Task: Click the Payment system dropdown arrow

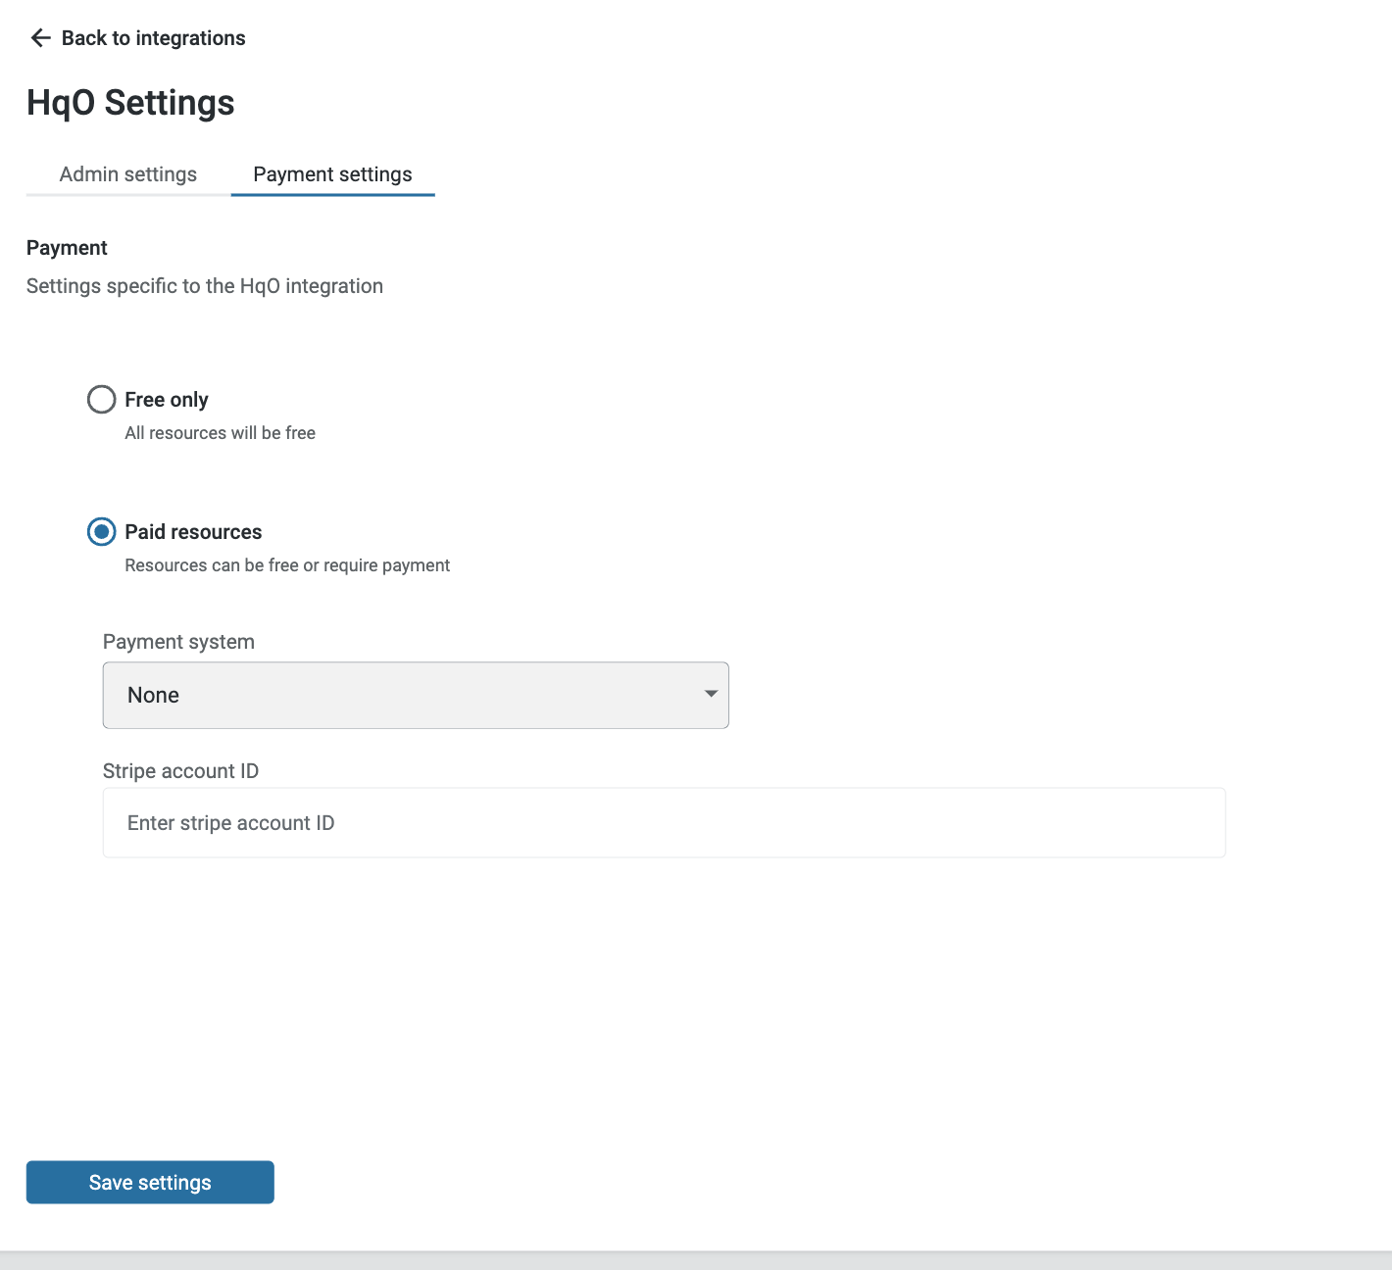Action: (711, 694)
